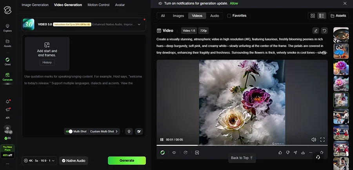Switch to grid view layout icon
The height and width of the screenshot is (170, 353).
coord(313,16)
